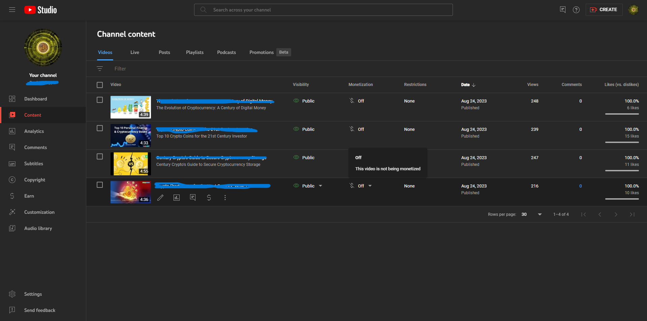647x321 pixels.
Task: Open the thumbnail of the 4:36 video
Action: [131, 192]
